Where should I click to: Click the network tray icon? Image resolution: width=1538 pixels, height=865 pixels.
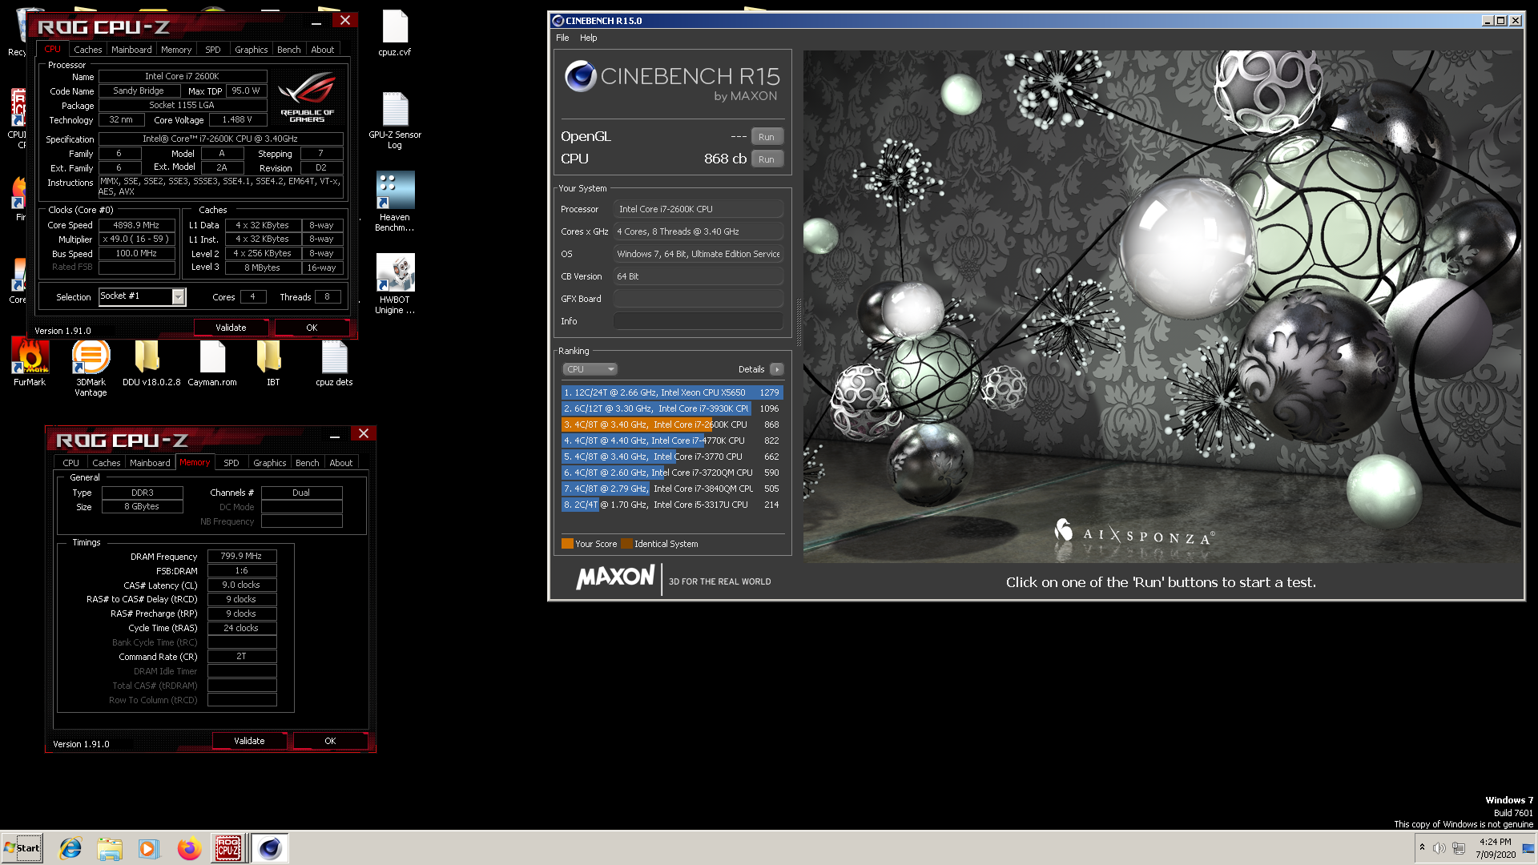click(1459, 848)
